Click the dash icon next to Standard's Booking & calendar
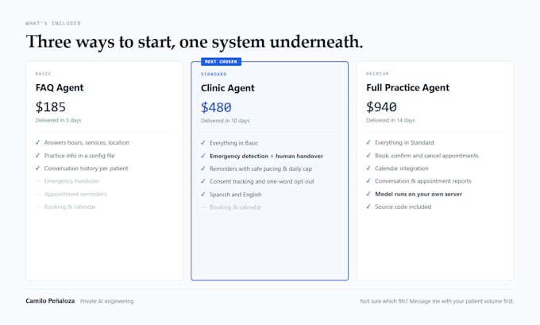540x325 pixels. [203, 207]
